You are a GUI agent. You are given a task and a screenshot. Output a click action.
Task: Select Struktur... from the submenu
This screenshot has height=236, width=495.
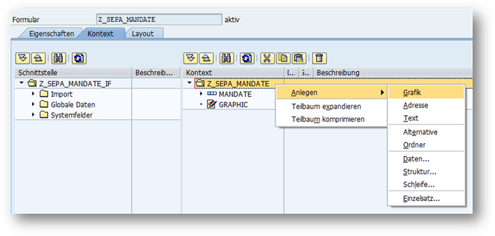[x=426, y=172]
